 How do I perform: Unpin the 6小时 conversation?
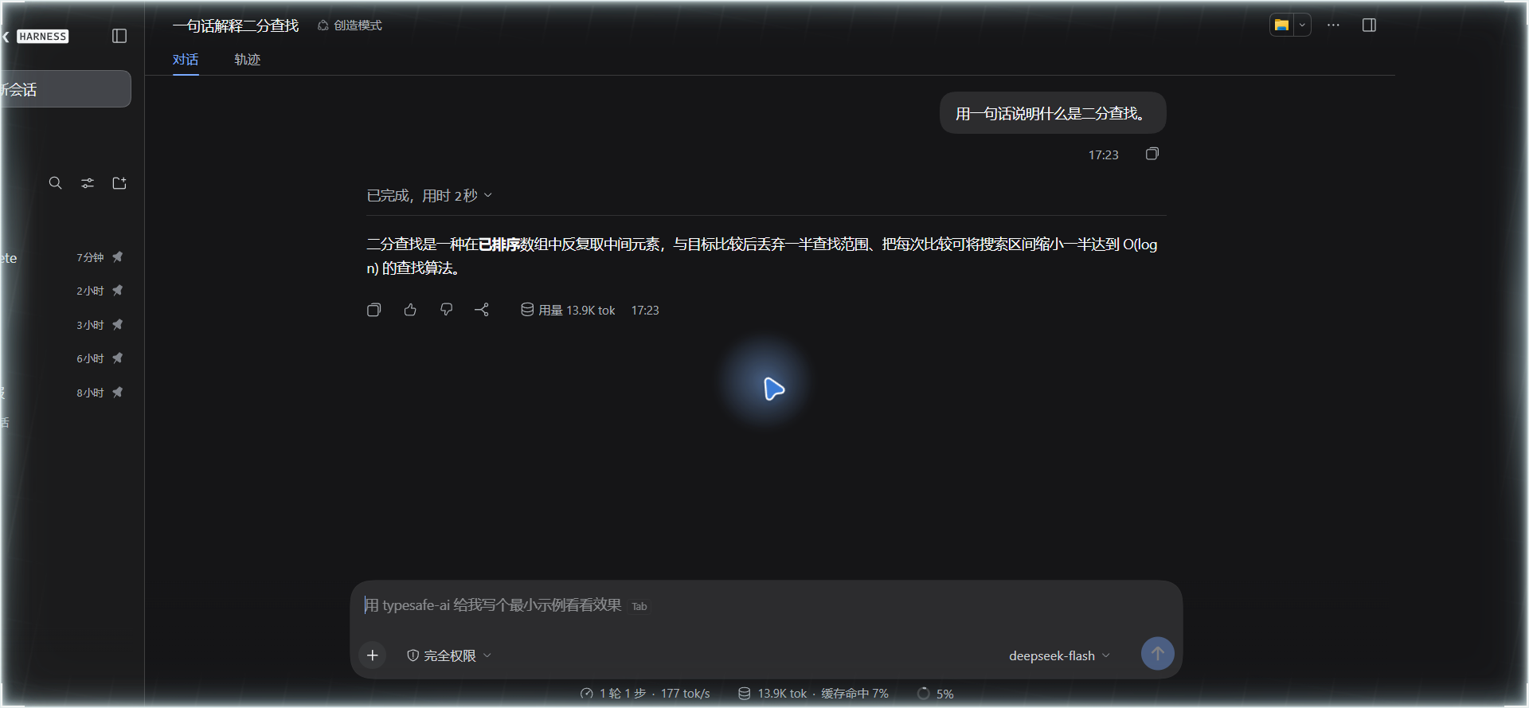click(x=118, y=358)
